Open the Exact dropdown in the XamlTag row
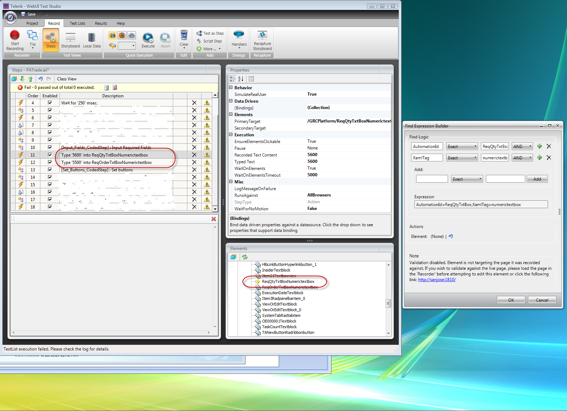This screenshot has width=567, height=411. (x=462, y=158)
